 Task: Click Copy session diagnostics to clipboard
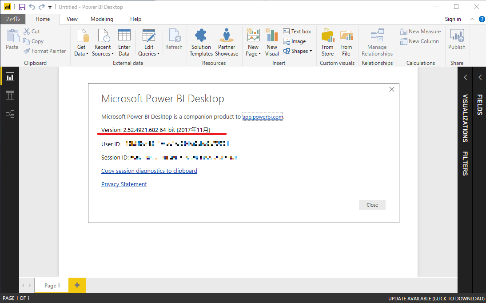point(149,171)
